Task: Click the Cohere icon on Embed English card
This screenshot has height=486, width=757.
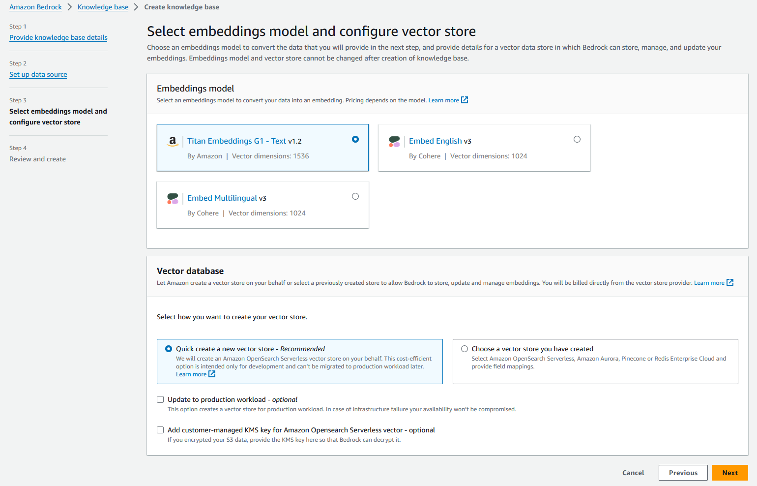Action: pos(394,142)
